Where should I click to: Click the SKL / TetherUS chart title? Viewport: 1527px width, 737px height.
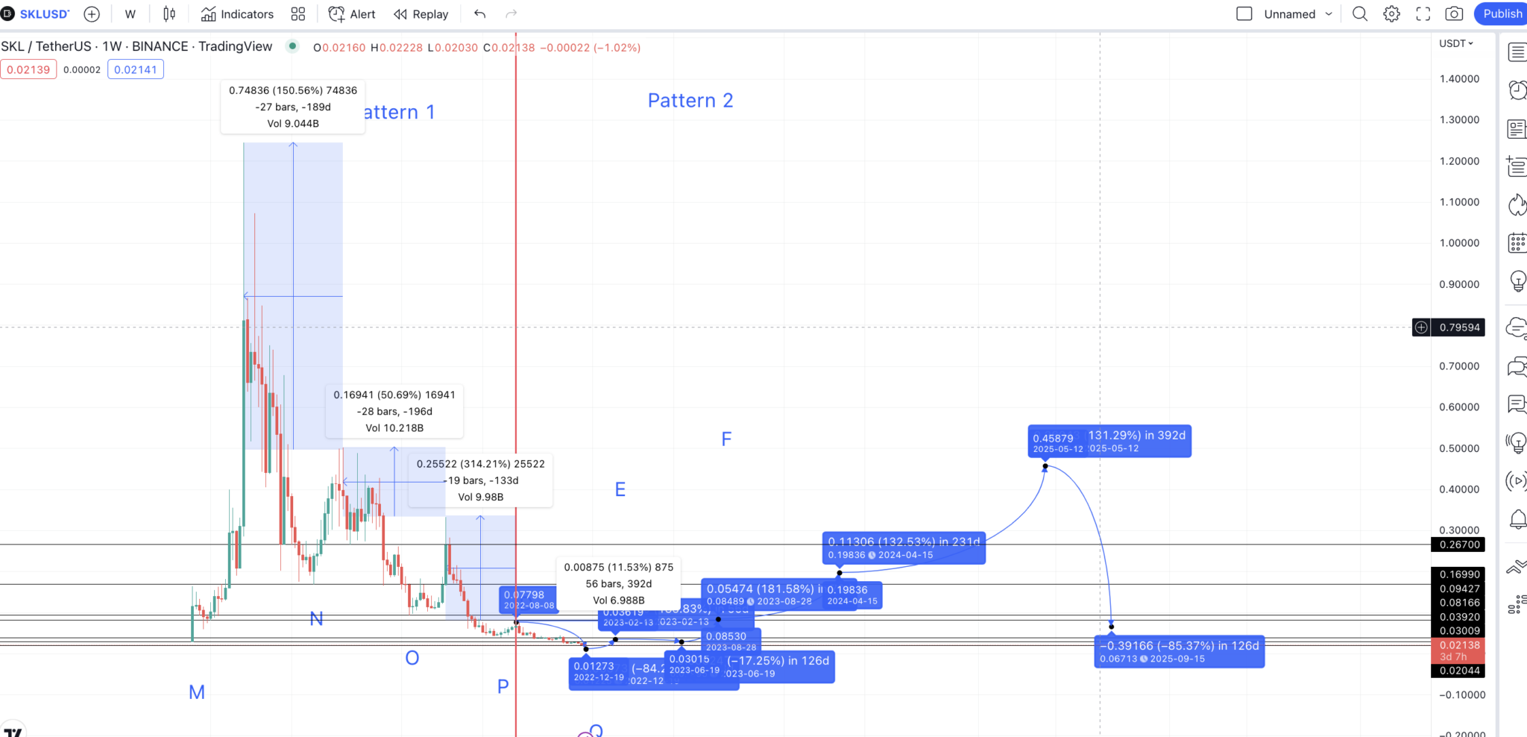(136, 46)
